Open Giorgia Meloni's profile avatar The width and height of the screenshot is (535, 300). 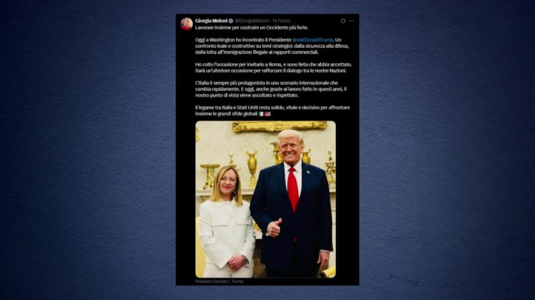pos(187,24)
